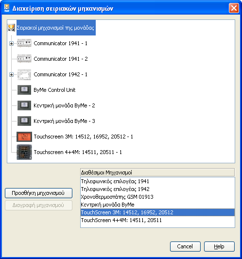Expand the Communicator 1942 - 1 node
242x259 pixels.
click(11, 74)
